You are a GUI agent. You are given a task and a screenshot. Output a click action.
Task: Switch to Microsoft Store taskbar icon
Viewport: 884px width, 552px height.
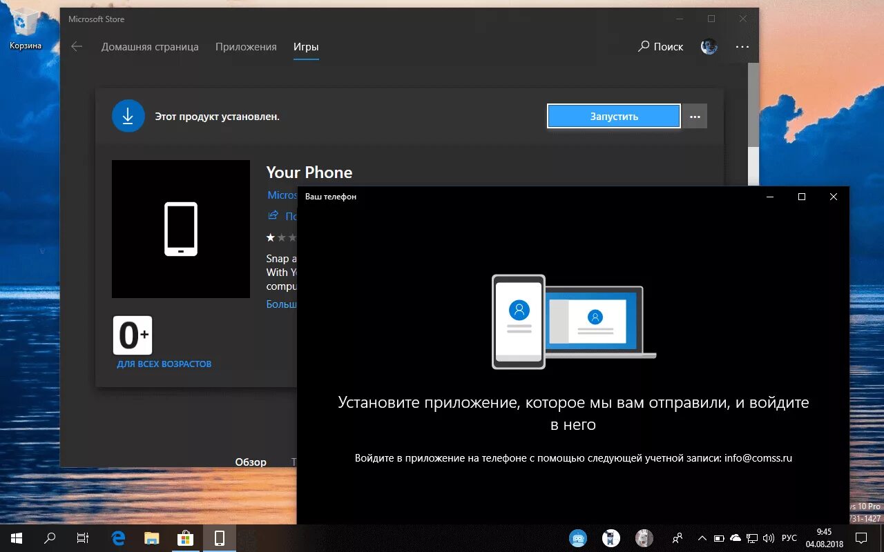[185, 538]
